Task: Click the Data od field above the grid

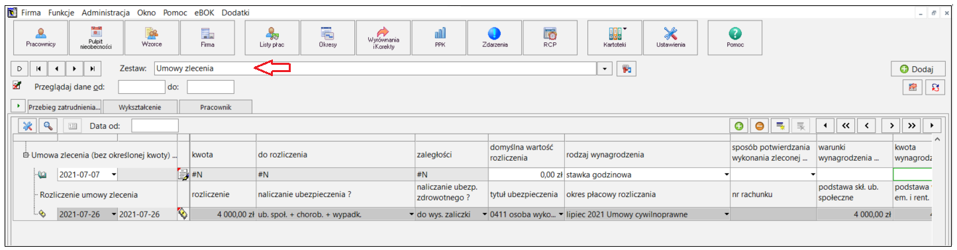Action: [x=155, y=125]
